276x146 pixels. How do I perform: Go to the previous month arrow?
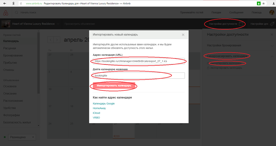pos(51,40)
